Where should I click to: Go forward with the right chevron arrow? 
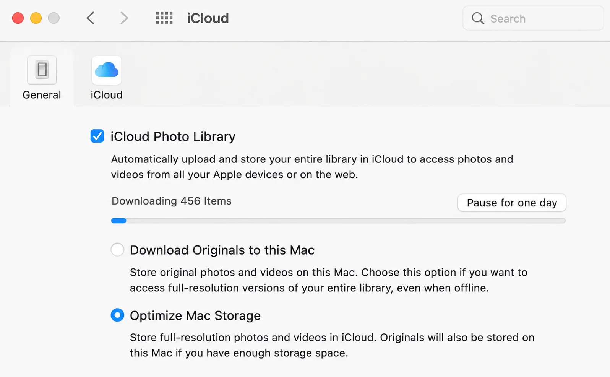pos(124,18)
